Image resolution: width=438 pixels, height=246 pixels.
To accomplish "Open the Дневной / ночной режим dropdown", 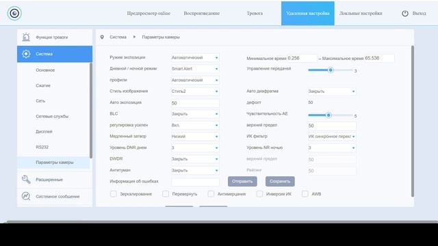I will click(x=195, y=68).
